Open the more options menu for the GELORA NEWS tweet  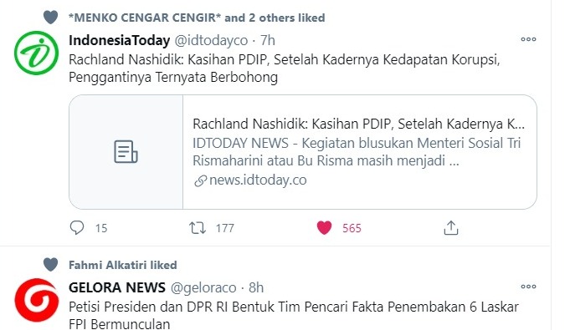pos(528,287)
